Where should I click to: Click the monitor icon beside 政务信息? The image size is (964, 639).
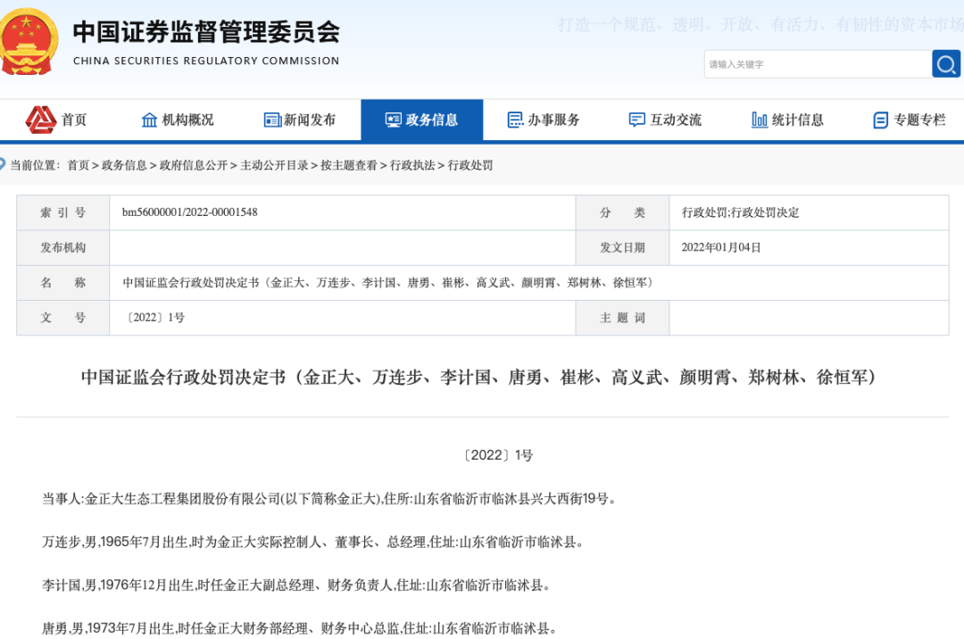click(x=394, y=120)
